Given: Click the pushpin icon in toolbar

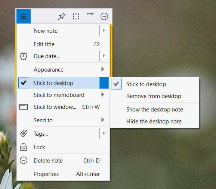Looking at the screenshot, I should (x=62, y=16).
